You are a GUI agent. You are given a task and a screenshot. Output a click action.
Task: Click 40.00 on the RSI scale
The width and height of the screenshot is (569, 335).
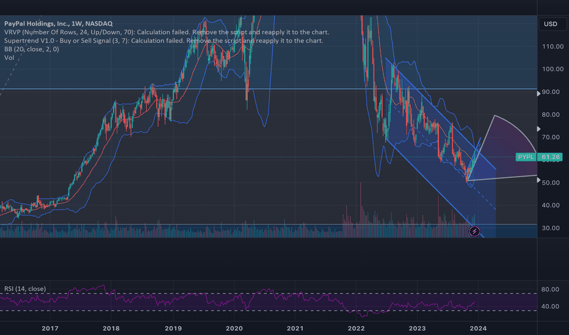click(550, 306)
